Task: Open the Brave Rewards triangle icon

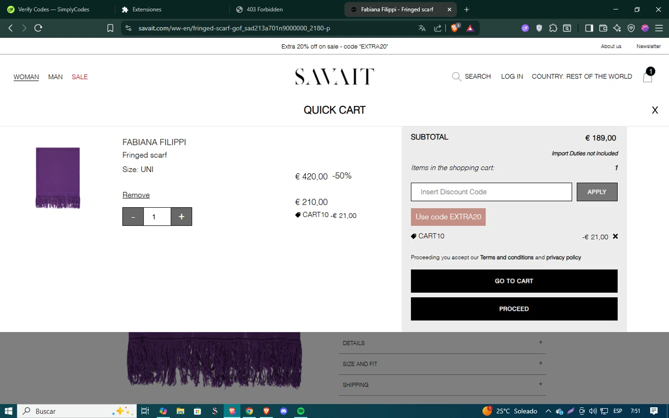Action: click(470, 28)
